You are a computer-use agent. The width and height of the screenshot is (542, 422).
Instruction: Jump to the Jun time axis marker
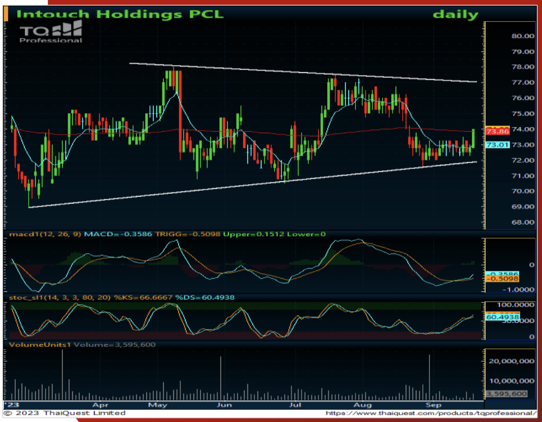click(x=224, y=405)
